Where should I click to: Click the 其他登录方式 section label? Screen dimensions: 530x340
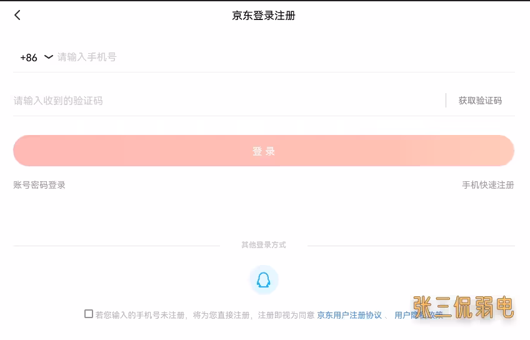click(x=264, y=245)
